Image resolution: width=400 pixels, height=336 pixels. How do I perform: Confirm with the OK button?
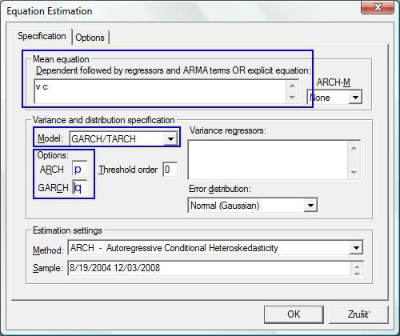[x=294, y=314]
